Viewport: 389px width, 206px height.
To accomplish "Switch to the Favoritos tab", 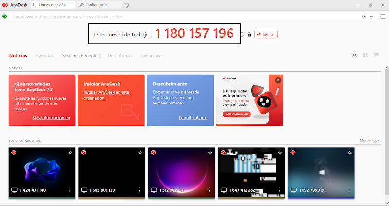I will 44,56.
